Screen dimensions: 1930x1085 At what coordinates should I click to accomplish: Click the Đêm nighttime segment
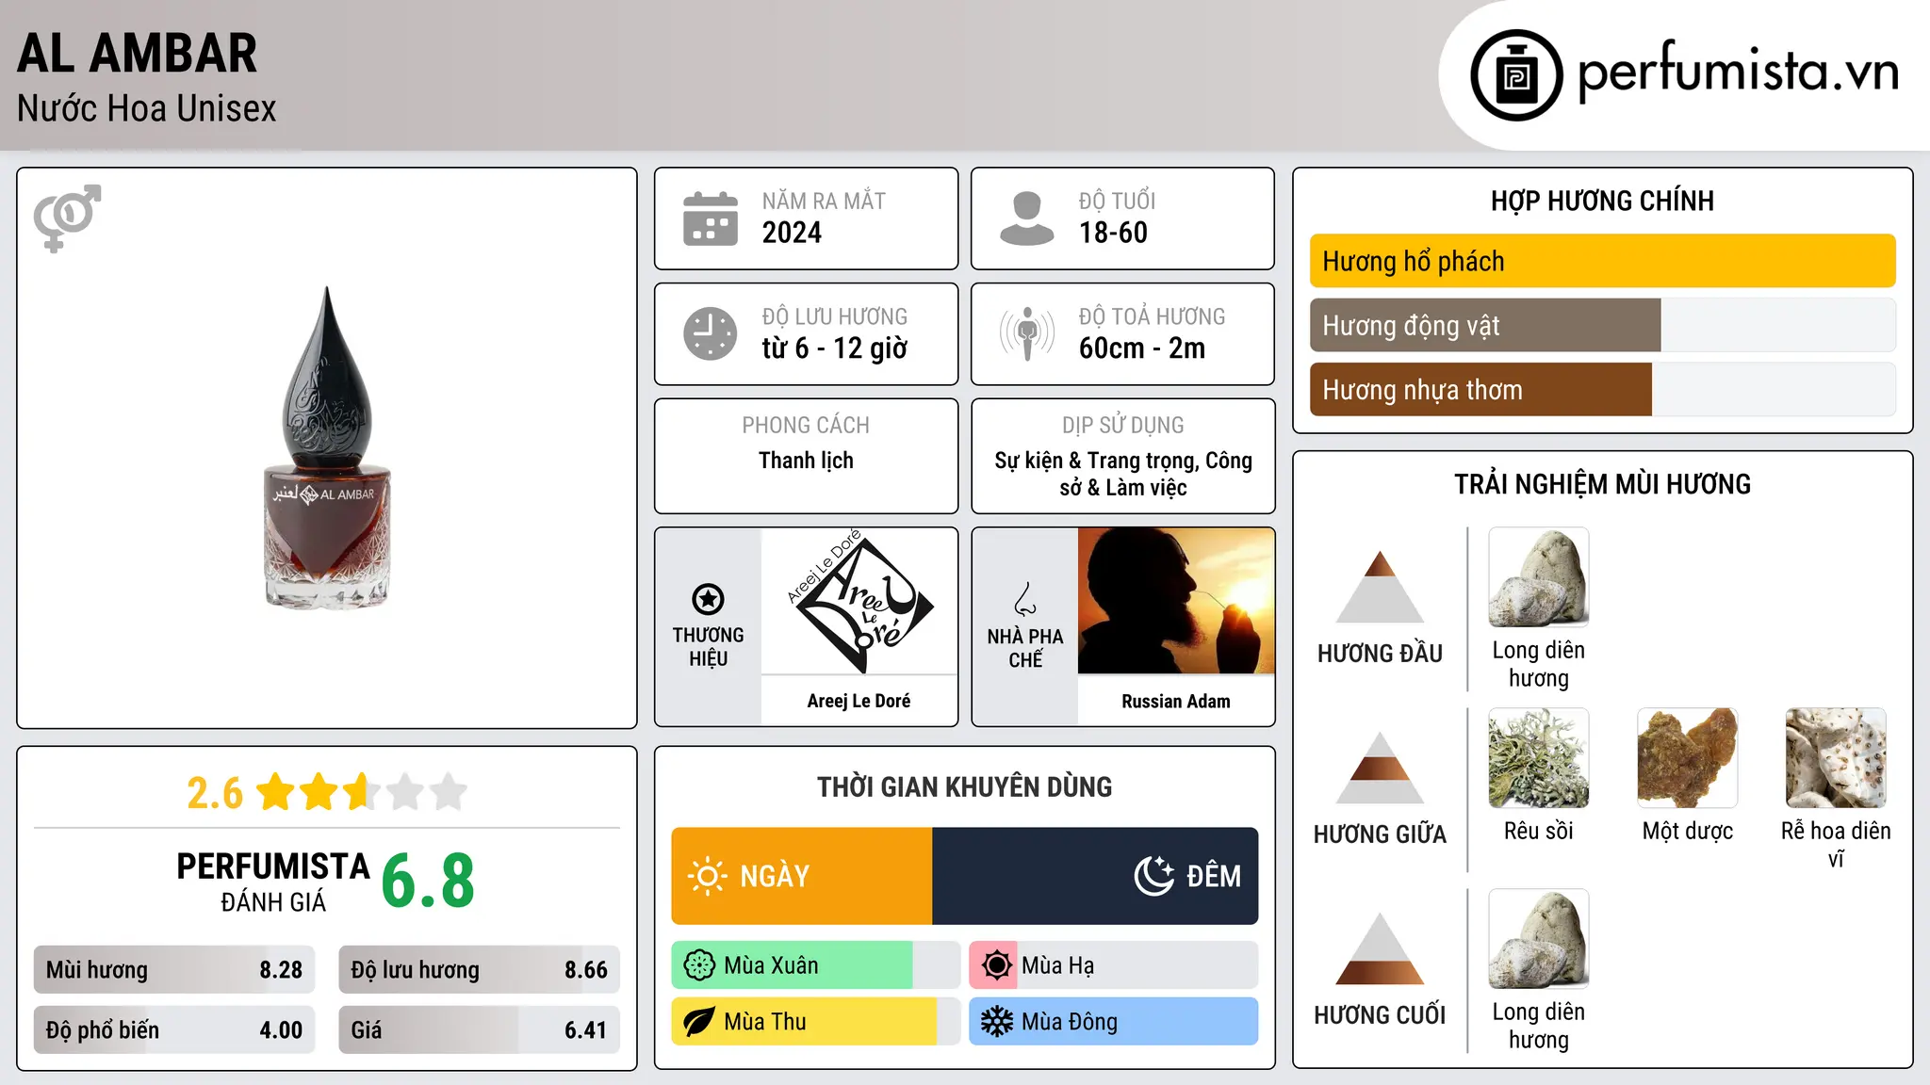(1095, 876)
